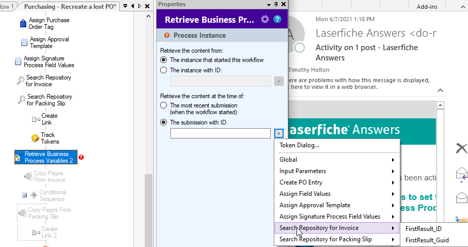468x247 pixels.
Task: Click the Assign Purchase Order Tag activity icon
Action: [x=23, y=23]
